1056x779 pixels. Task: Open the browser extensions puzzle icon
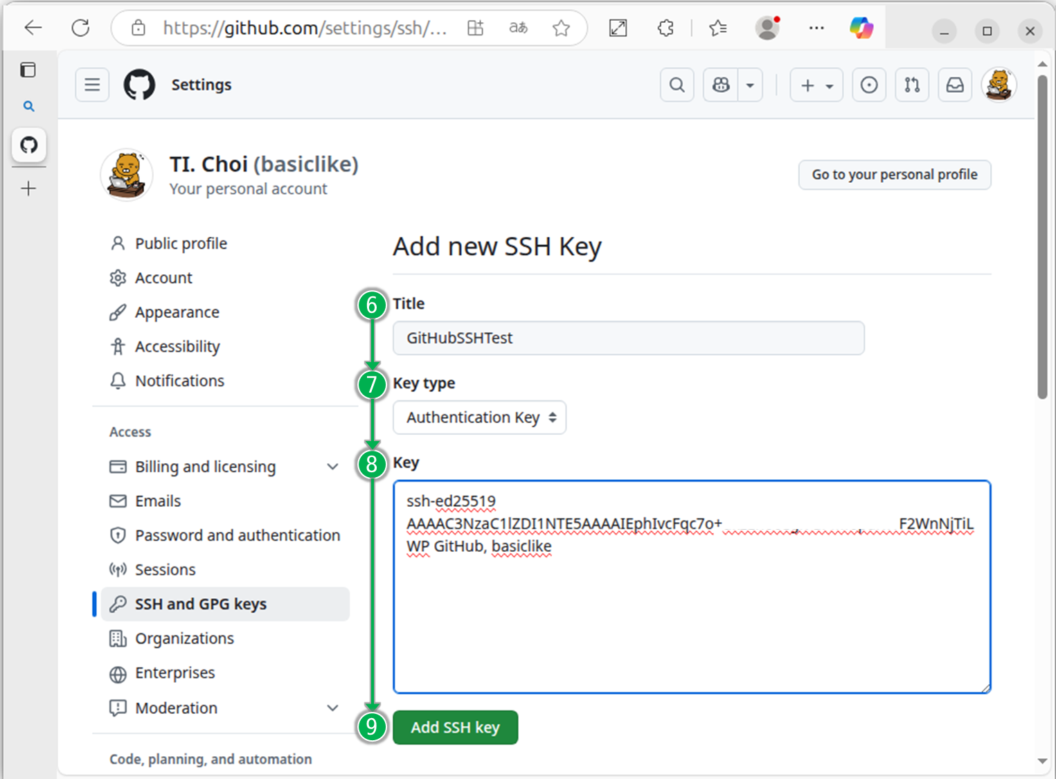(x=665, y=28)
